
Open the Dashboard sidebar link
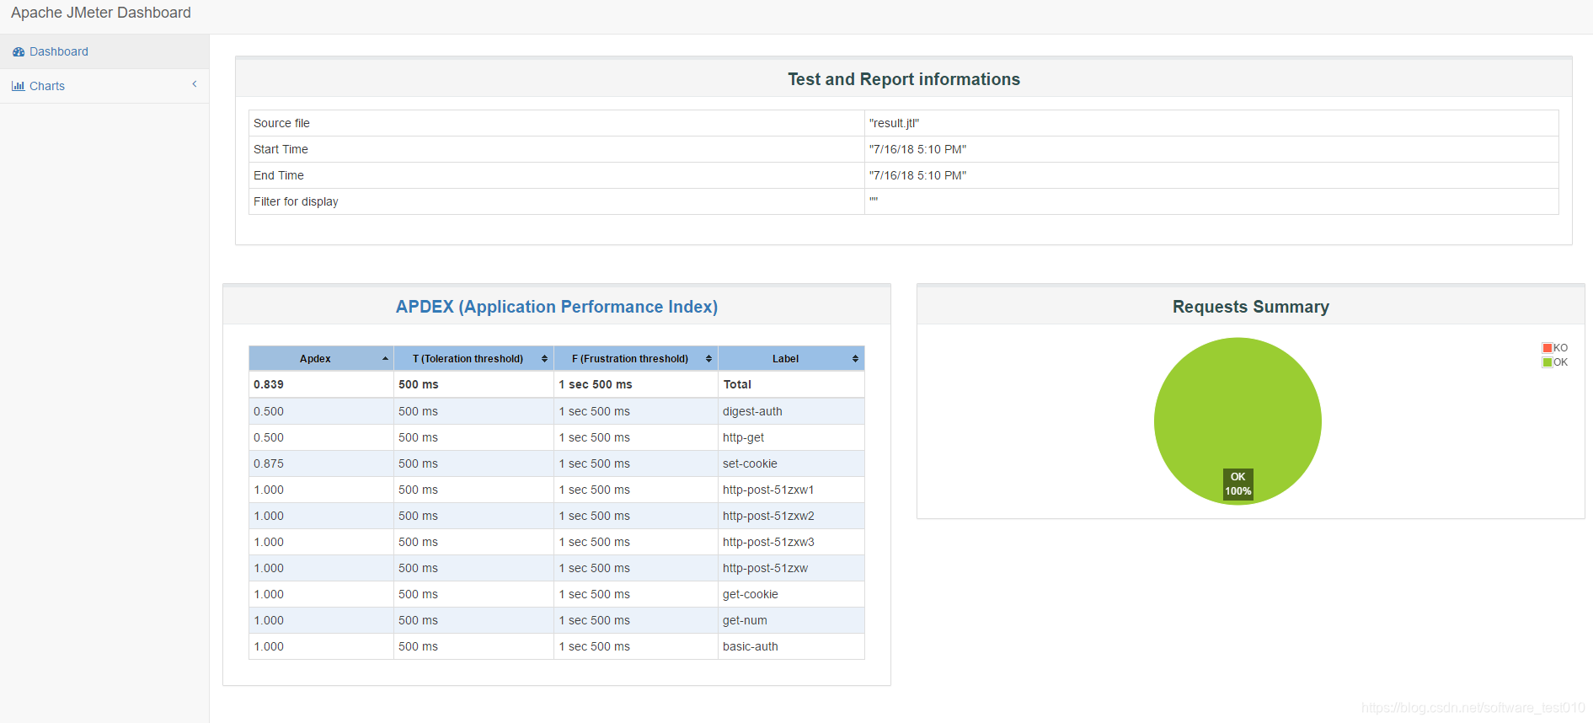pos(104,51)
